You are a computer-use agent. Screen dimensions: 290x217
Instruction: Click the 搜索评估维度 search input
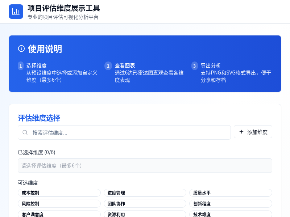(x=124, y=132)
